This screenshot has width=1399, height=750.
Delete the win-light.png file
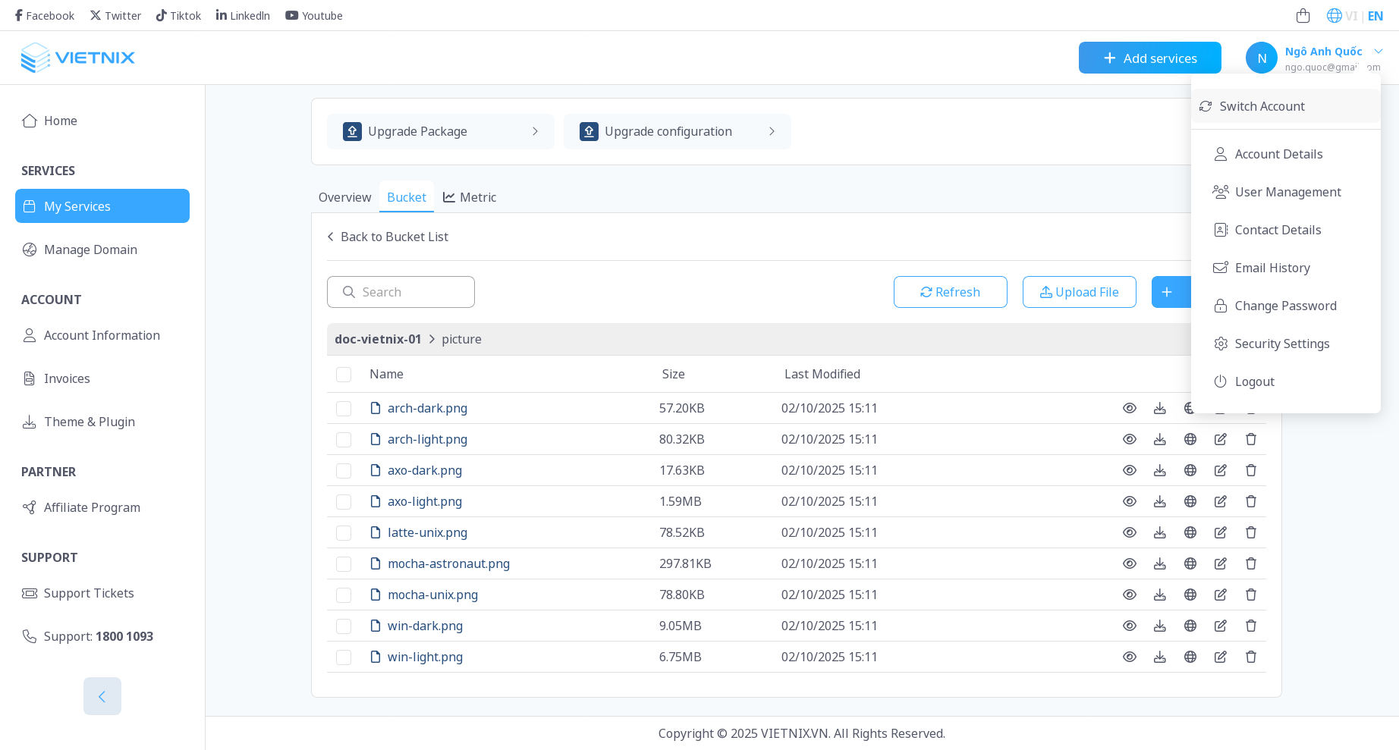tap(1250, 657)
